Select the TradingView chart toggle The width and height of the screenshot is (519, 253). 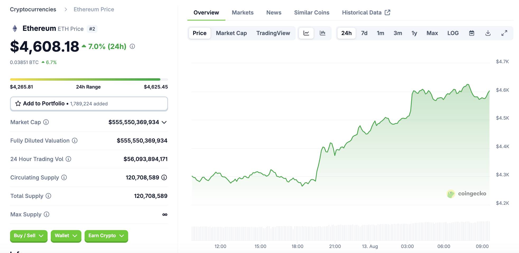click(273, 33)
